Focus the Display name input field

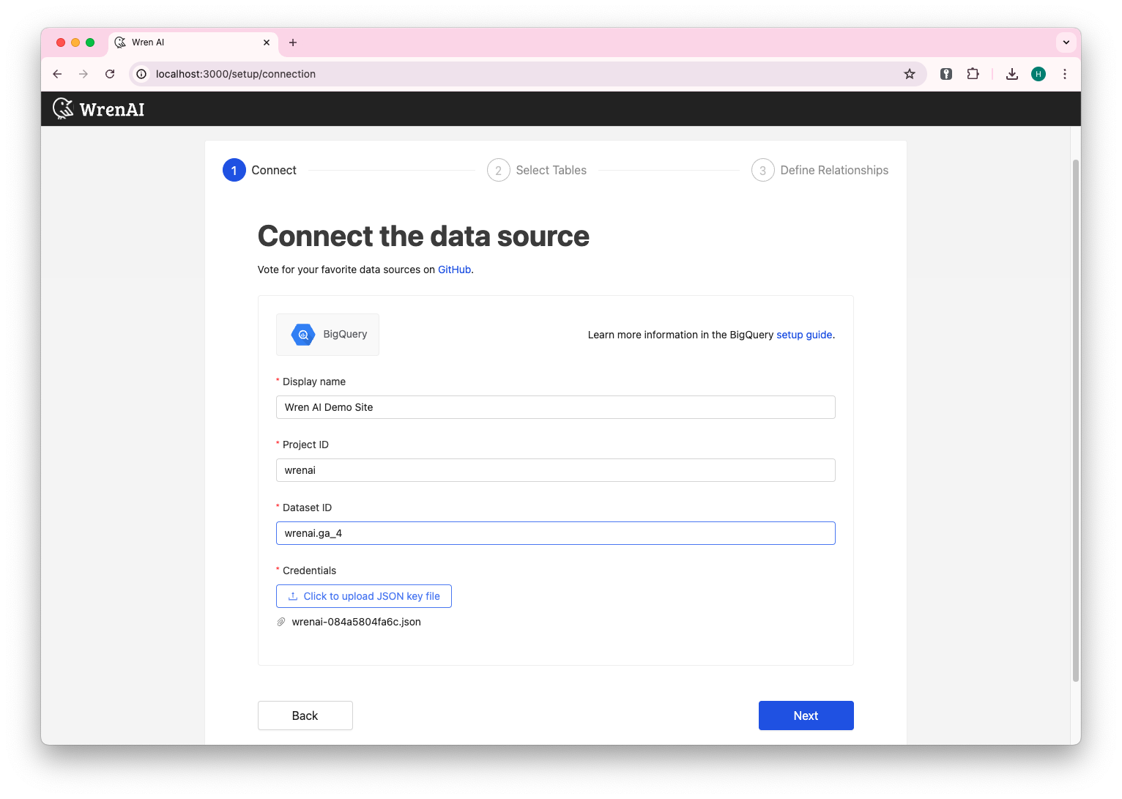click(556, 407)
